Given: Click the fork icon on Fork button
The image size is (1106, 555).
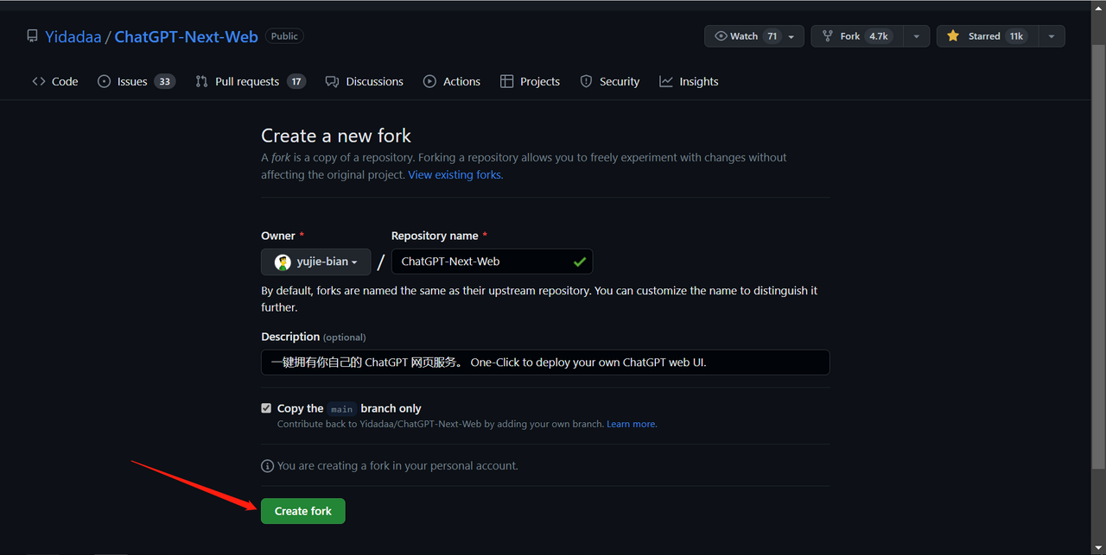Looking at the screenshot, I should (x=828, y=36).
